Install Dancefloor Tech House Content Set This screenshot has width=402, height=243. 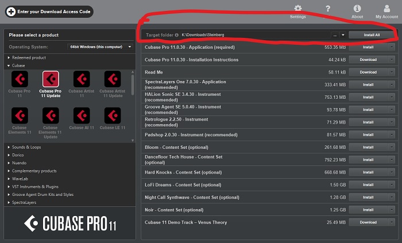368,160
